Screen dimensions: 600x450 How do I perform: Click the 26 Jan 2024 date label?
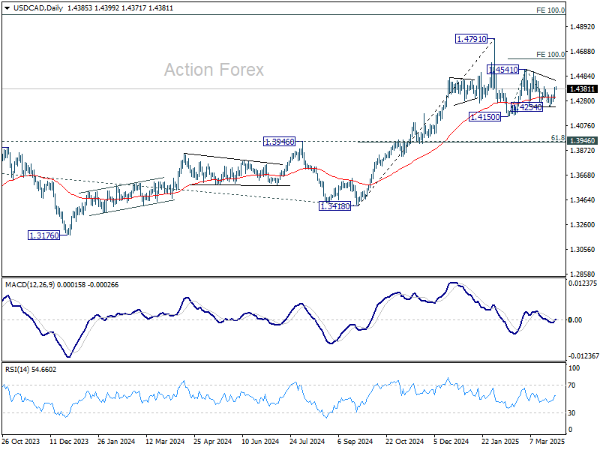click(116, 441)
